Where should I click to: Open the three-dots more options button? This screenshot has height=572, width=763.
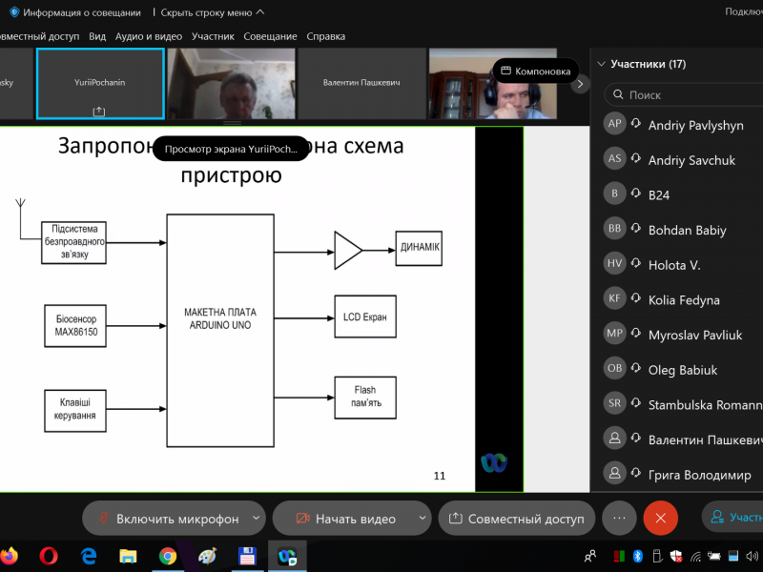click(619, 519)
